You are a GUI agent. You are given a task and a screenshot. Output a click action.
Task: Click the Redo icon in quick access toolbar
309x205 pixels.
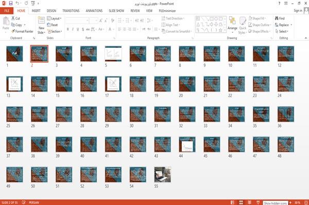[26, 3]
